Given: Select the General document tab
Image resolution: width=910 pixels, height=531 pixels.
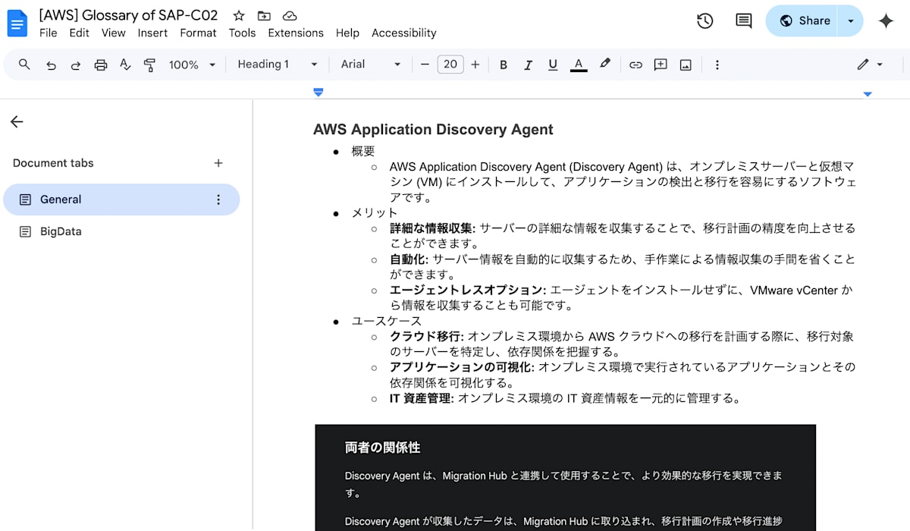Looking at the screenshot, I should (121, 200).
